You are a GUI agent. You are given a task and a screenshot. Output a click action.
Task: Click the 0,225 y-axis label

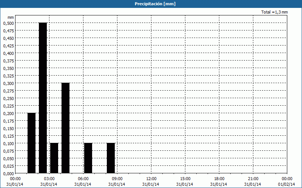point(8,106)
